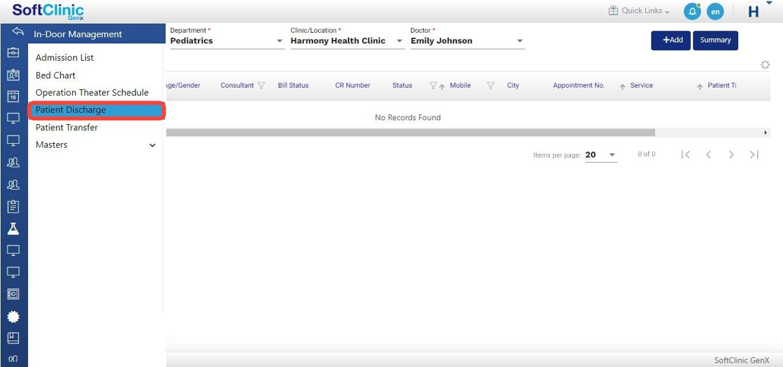Click the 'en' language selector icon
This screenshot has width=783, height=367.
[x=714, y=12]
